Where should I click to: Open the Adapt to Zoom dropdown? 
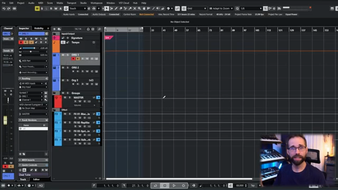pyautogui.click(x=221, y=8)
